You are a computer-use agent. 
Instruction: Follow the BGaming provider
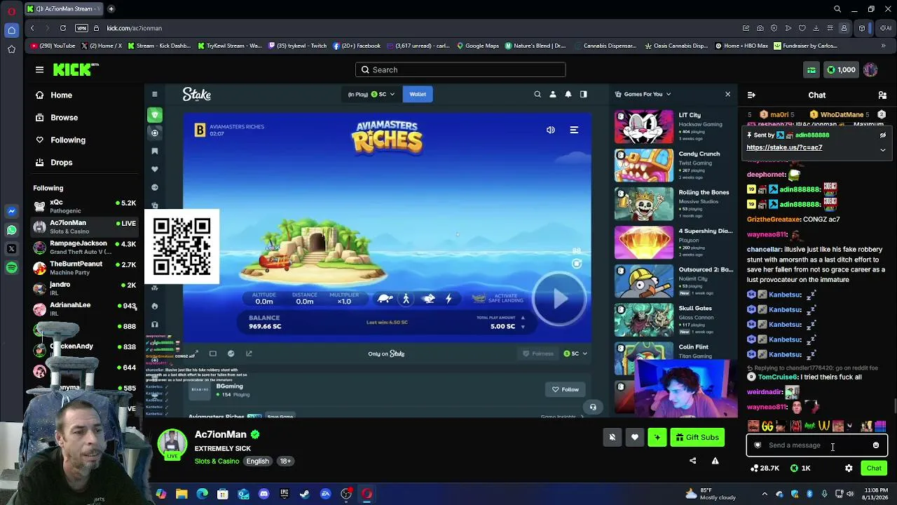[565, 389]
